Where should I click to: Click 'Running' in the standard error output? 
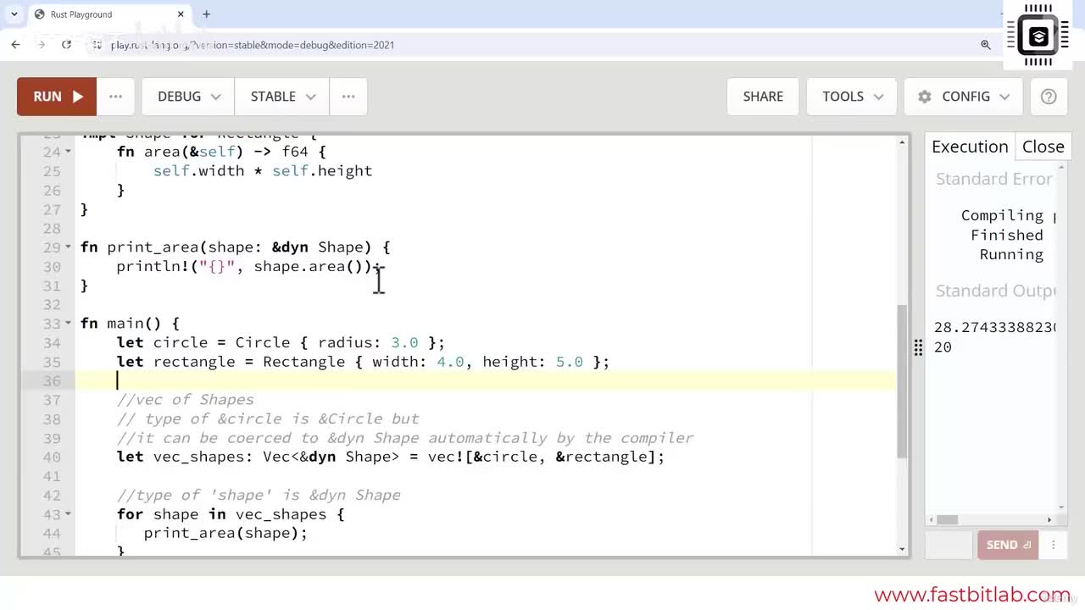coord(1011,255)
